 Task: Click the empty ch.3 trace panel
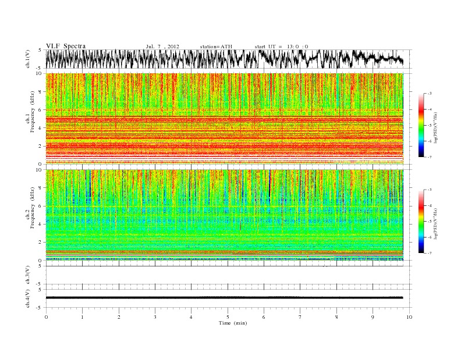228,275
